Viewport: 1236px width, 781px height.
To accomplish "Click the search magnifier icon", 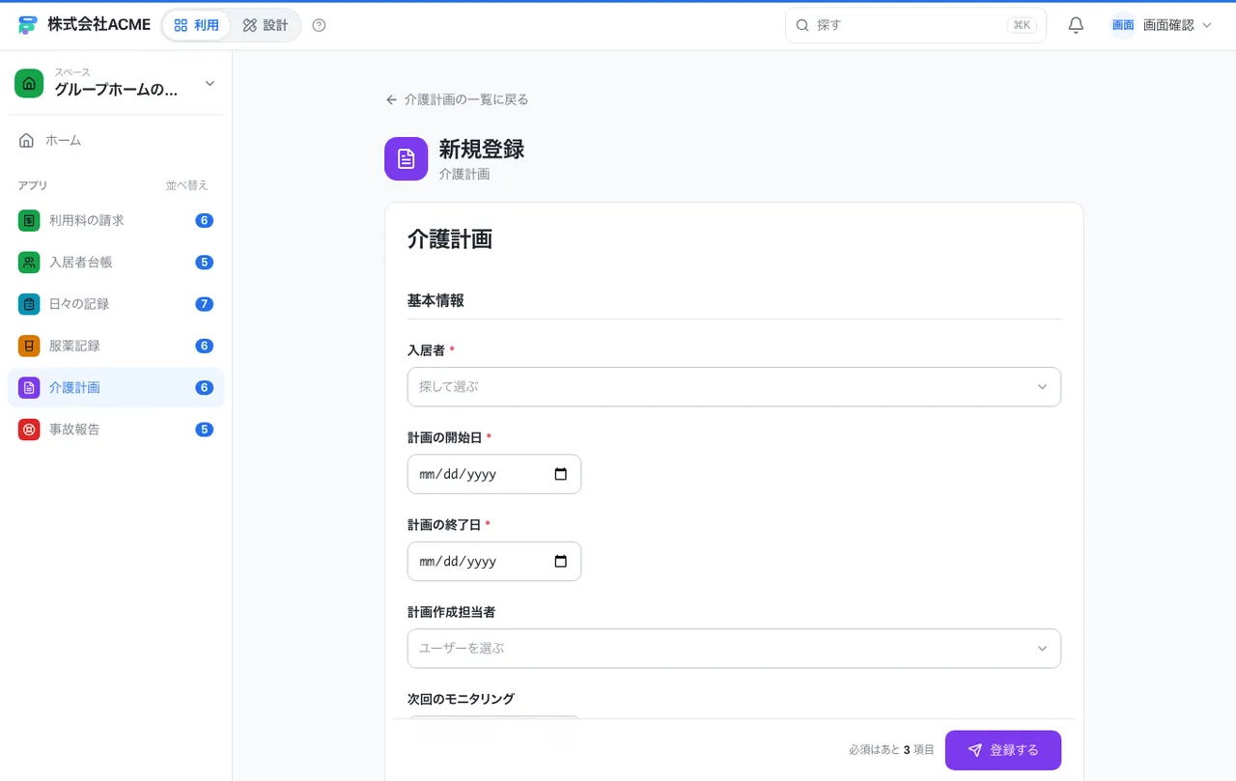I will tap(802, 25).
